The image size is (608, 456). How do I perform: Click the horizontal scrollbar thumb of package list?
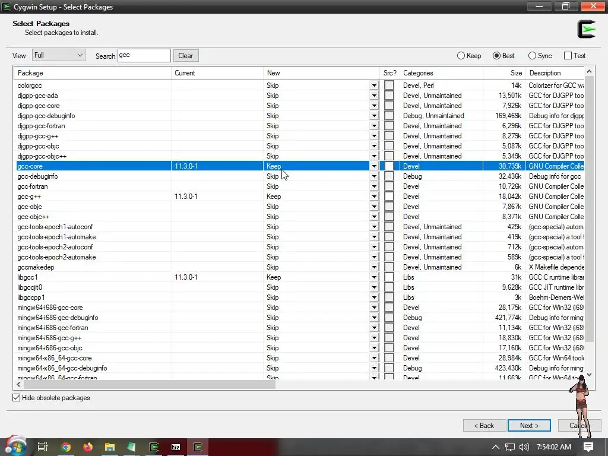click(x=149, y=384)
